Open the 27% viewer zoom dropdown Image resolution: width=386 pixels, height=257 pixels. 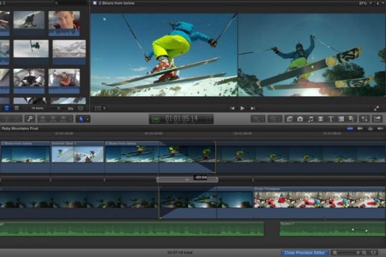365,3
